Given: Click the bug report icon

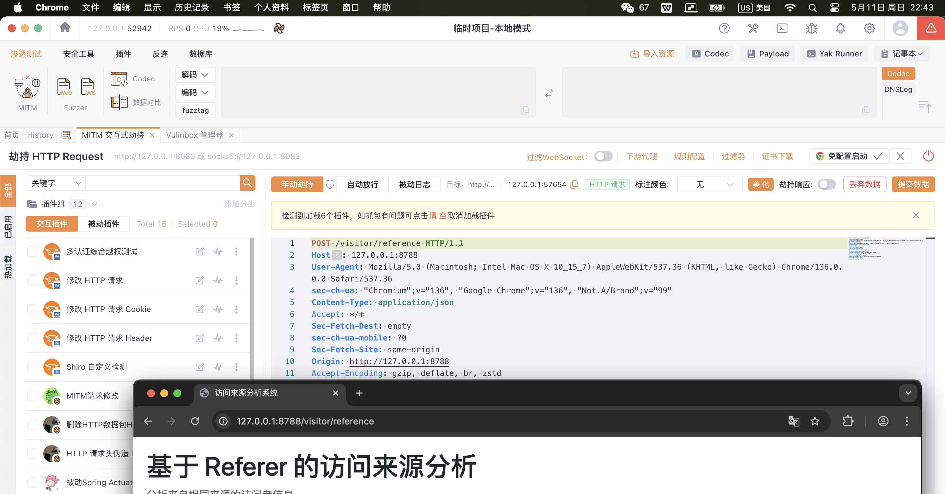Looking at the screenshot, I should tap(811, 28).
